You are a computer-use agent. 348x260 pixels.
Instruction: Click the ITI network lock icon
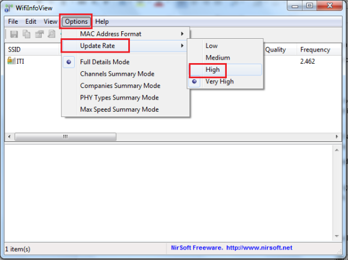click(11, 60)
